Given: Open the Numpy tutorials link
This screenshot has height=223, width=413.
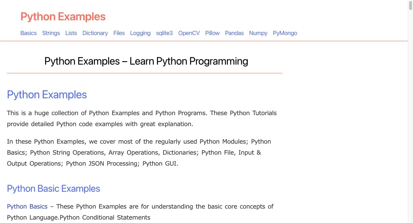Looking at the screenshot, I should point(258,33).
